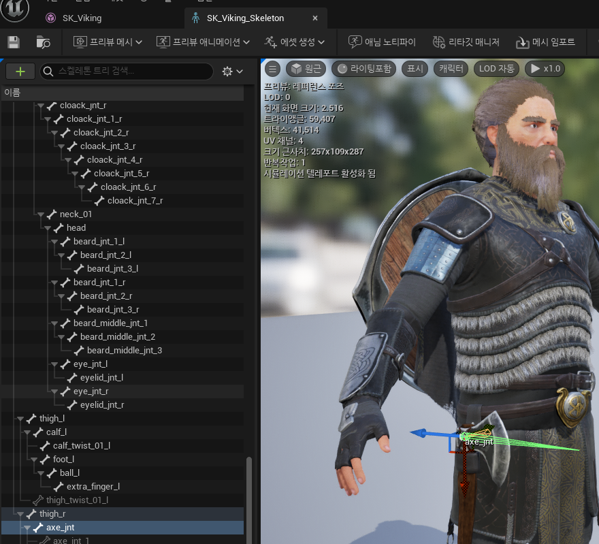Select the beard_middle_jnt_3 bone

(125, 351)
